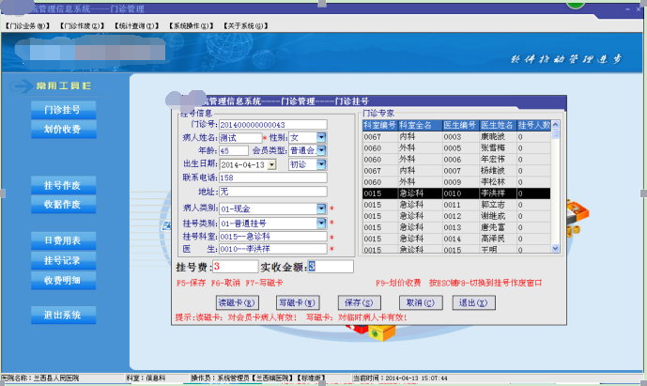Expand the 挂号类别 dropdown
647x386 pixels.
pos(321,223)
